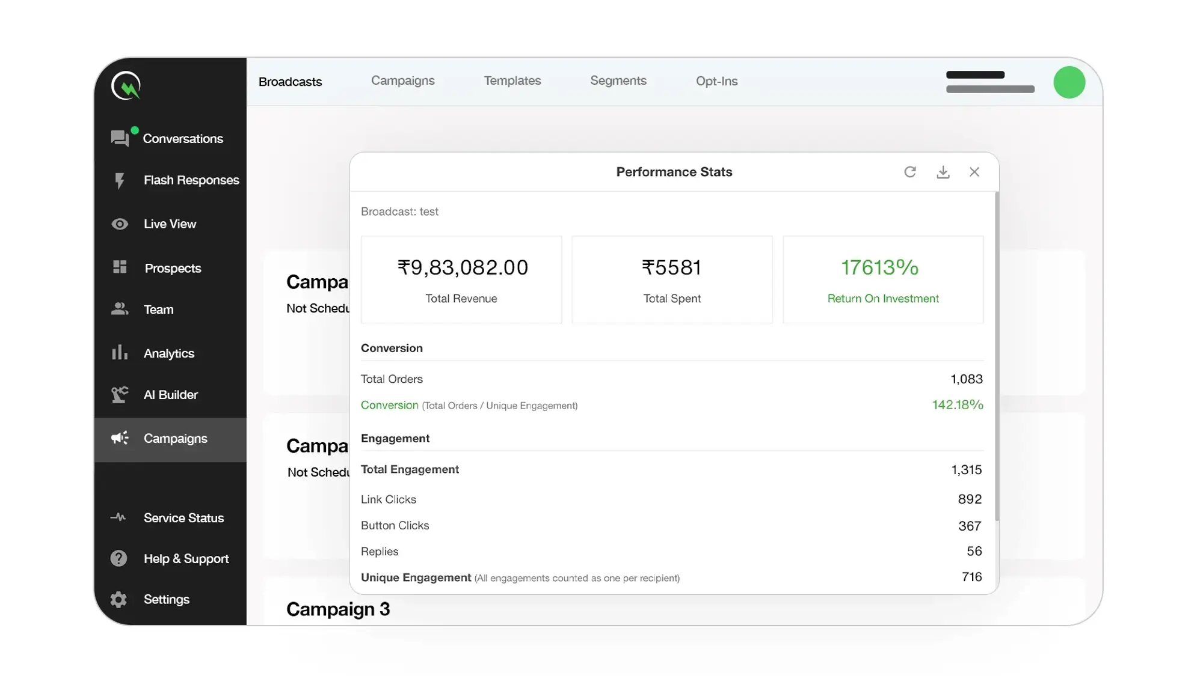The image size is (1203, 676).
Task: Select the Campaigns megaphone sidebar item
Action: click(120, 438)
